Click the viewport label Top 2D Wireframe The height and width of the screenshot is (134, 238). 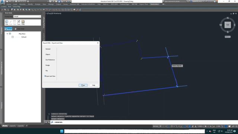(x=54, y=13)
